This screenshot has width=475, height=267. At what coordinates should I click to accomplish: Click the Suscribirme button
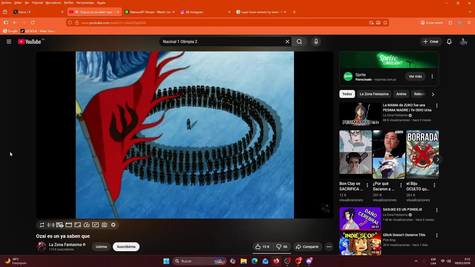126,247
